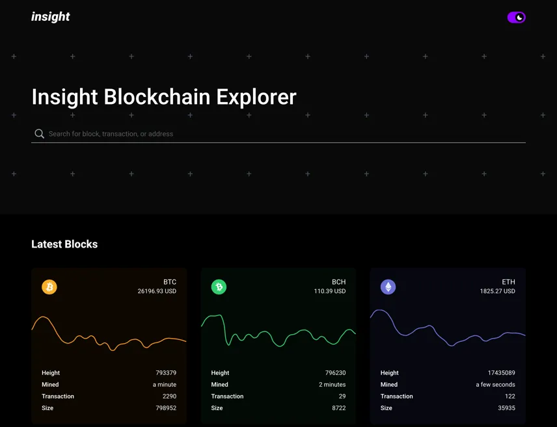Open the BTC price chart line

pyautogui.click(x=109, y=333)
